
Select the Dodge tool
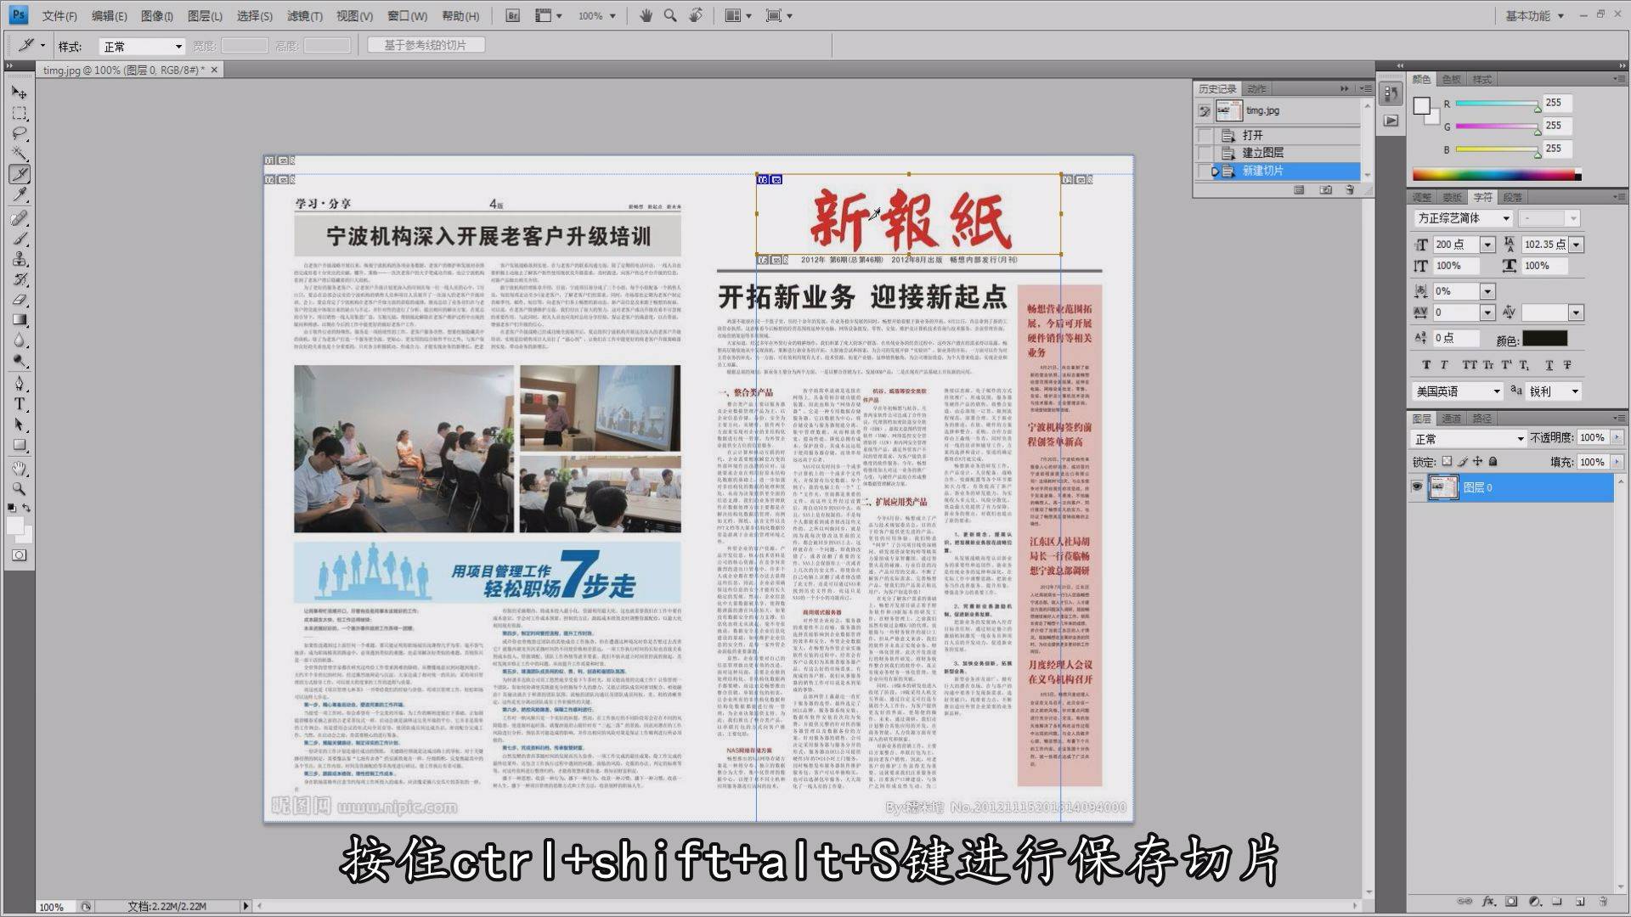point(19,361)
